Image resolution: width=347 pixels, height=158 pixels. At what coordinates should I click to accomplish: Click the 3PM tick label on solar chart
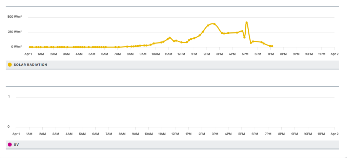tap(220, 54)
